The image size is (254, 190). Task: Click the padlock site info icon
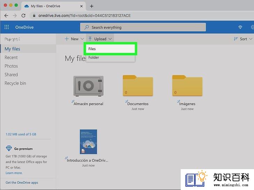[x=34, y=16]
